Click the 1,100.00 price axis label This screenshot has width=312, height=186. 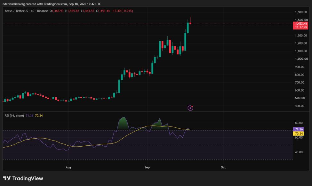click(301, 51)
